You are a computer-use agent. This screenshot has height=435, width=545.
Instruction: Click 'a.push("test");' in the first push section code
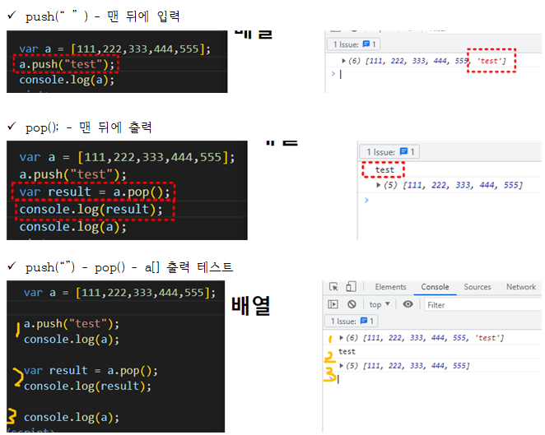pos(67,64)
